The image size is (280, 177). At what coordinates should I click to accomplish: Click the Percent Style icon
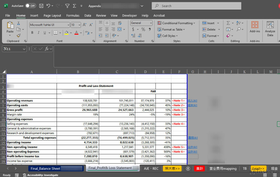(x=143, y=29)
